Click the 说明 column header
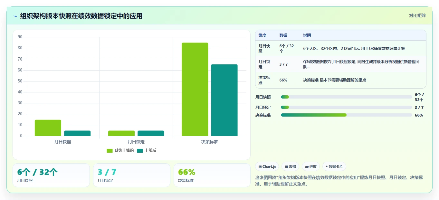The width and height of the screenshot is (439, 200). (x=307, y=35)
